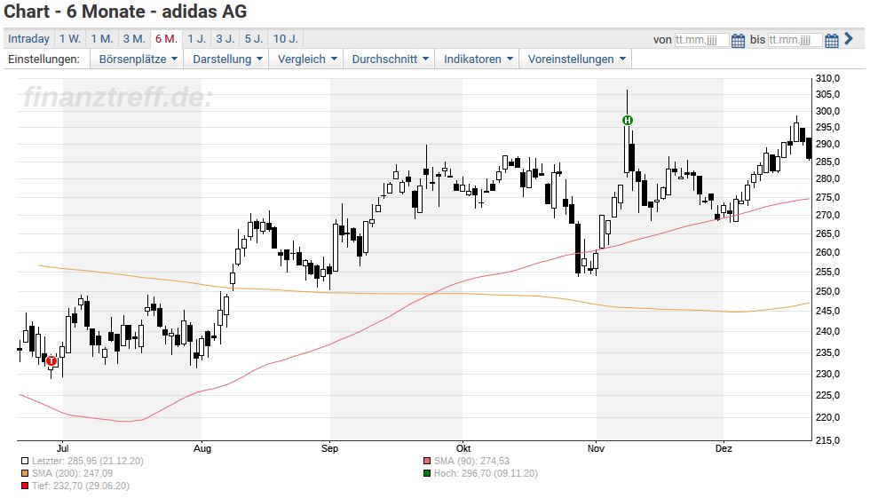Focus the 'von' start date field
870x498 pixels.
point(701,40)
